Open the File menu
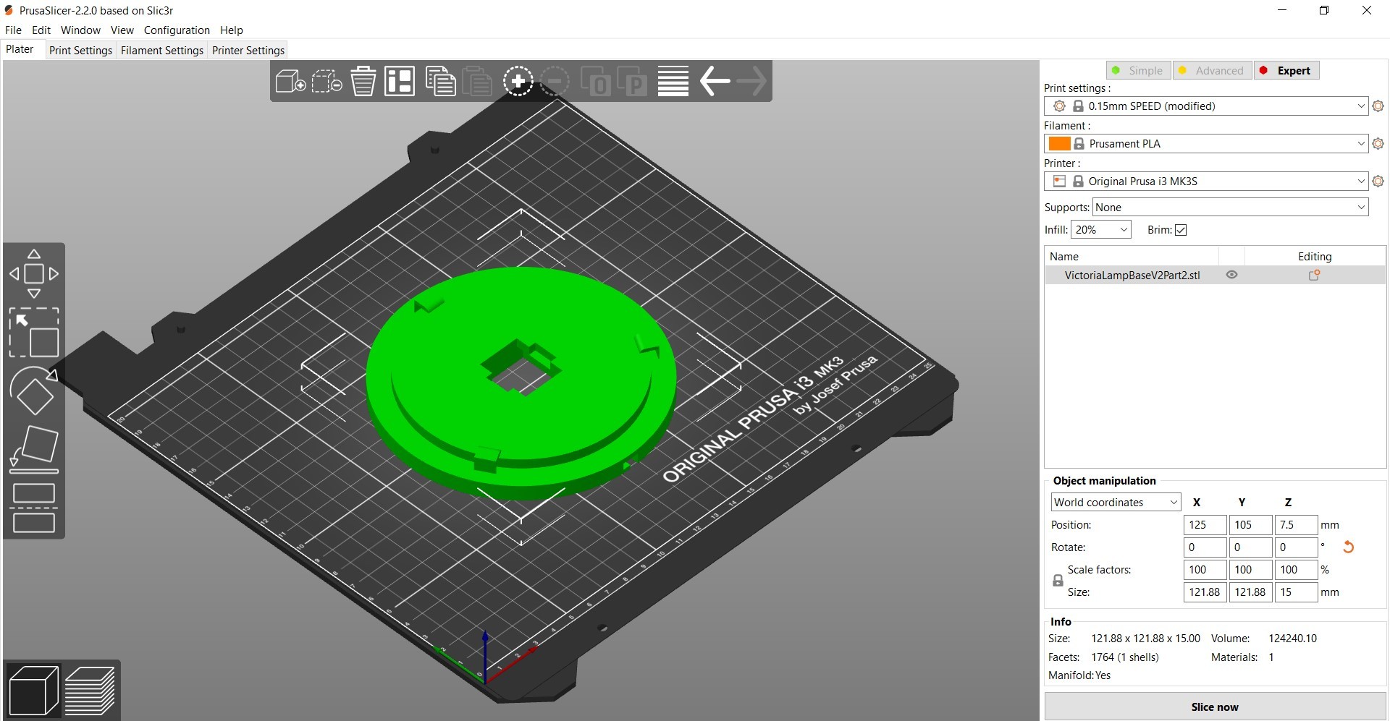Screen dimensions: 1390x721 [13, 30]
